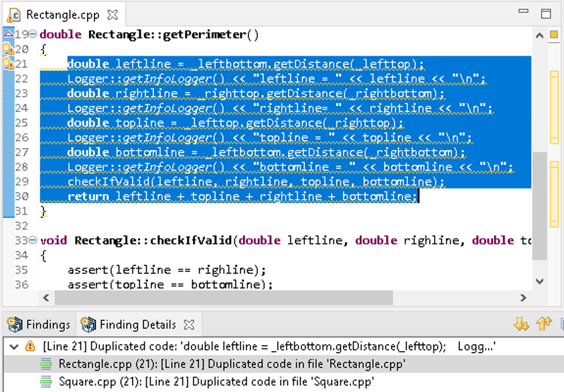Screen dimensions: 564x392
Task: Click 'Rectangle::getPerimeter()' on line 19
Action: [x=173, y=35]
